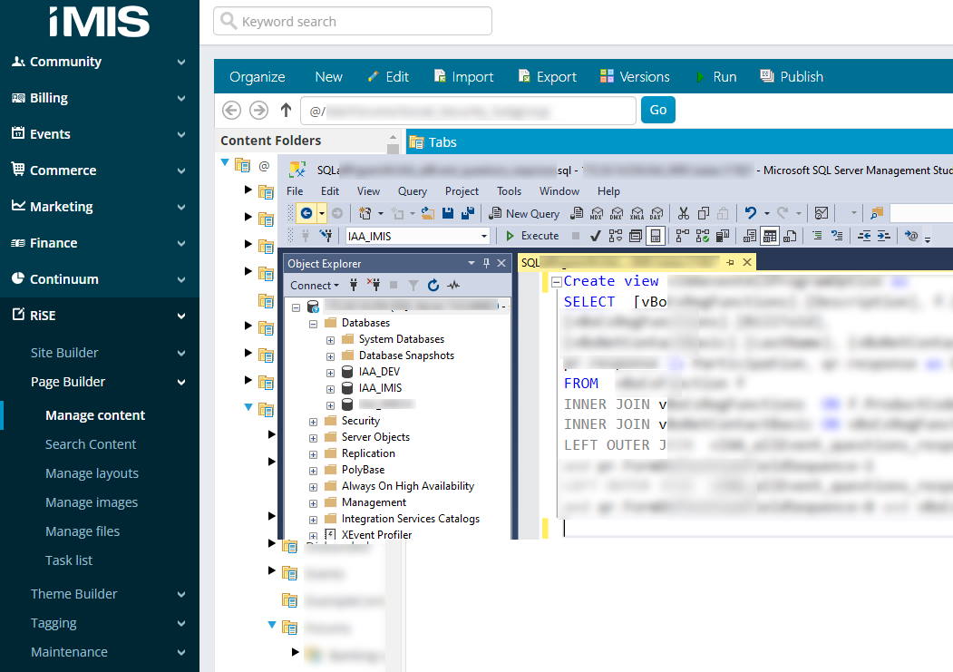Click Publish in the iMIS toolbar
This screenshot has width=953, height=672.
pos(792,76)
